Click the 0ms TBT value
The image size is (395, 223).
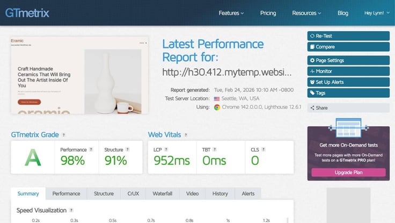[x=214, y=161]
